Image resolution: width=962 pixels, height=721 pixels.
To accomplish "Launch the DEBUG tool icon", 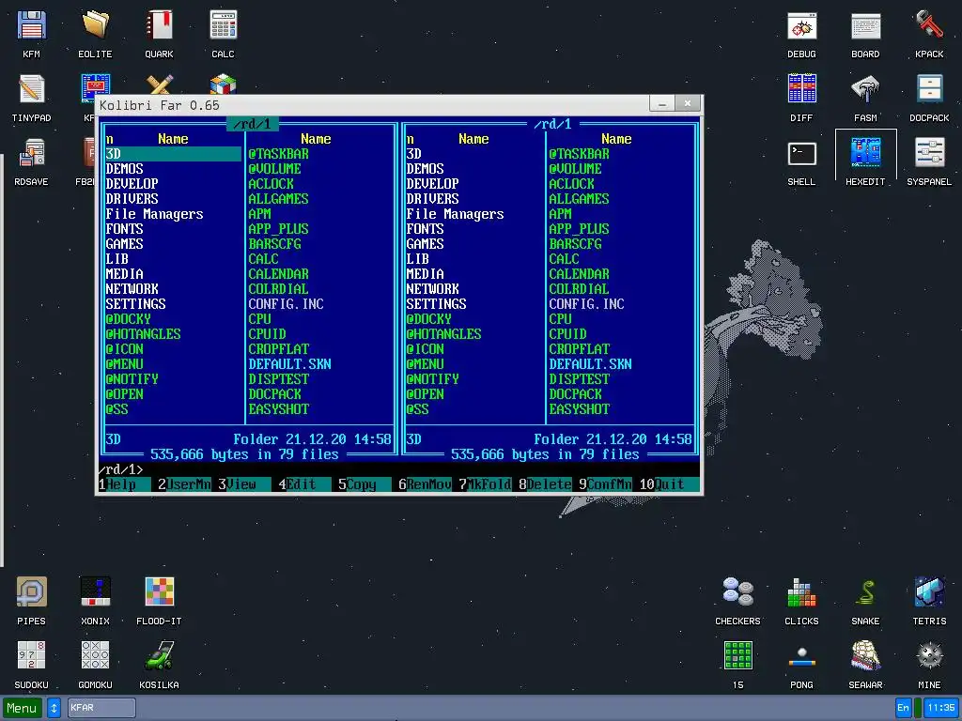I will coord(802,34).
